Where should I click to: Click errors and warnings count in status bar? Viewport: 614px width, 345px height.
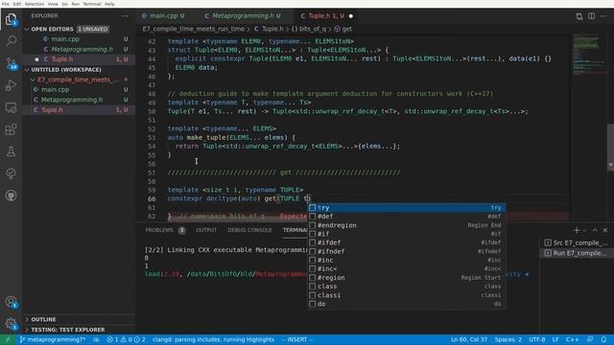click(126, 339)
